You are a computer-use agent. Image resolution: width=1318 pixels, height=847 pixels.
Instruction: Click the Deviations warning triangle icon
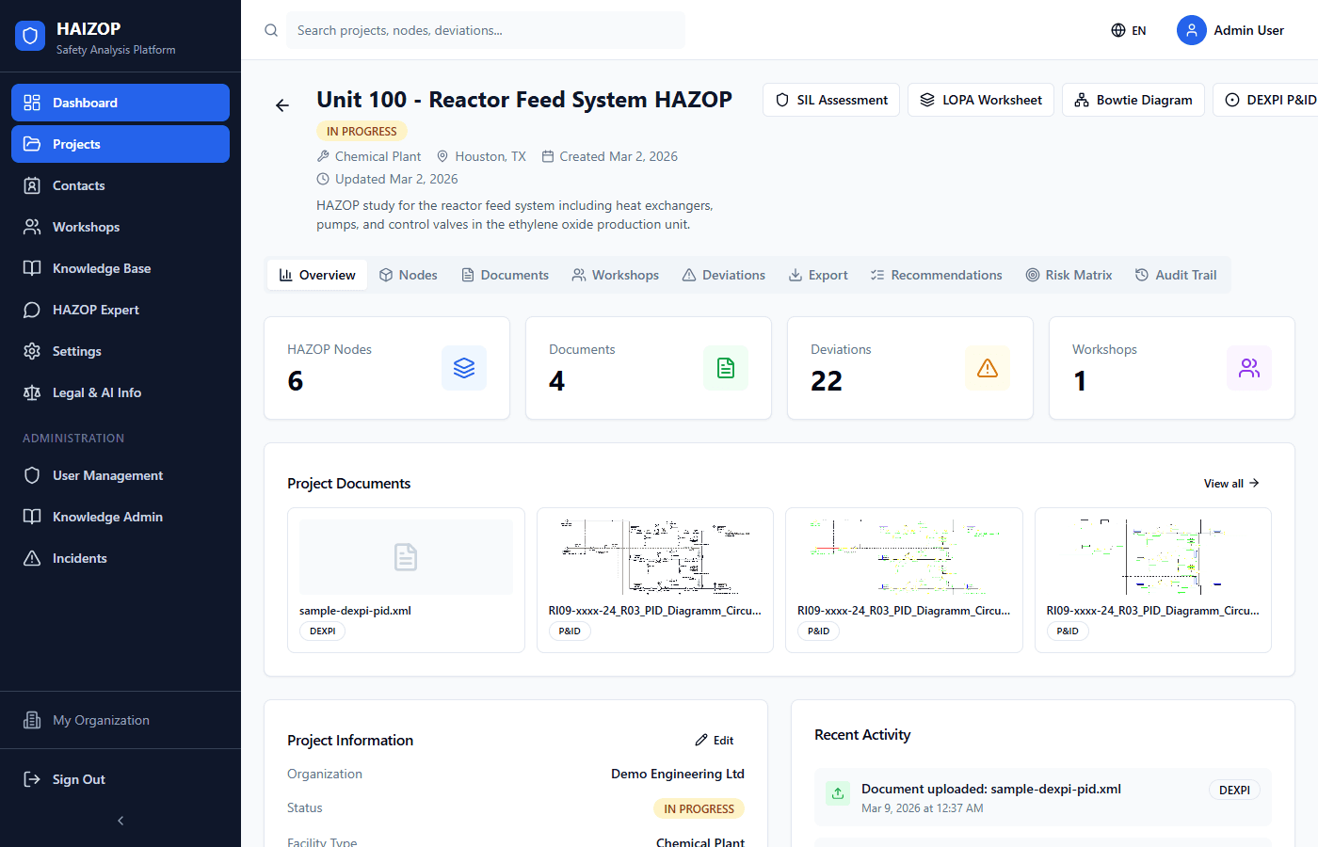coord(987,368)
